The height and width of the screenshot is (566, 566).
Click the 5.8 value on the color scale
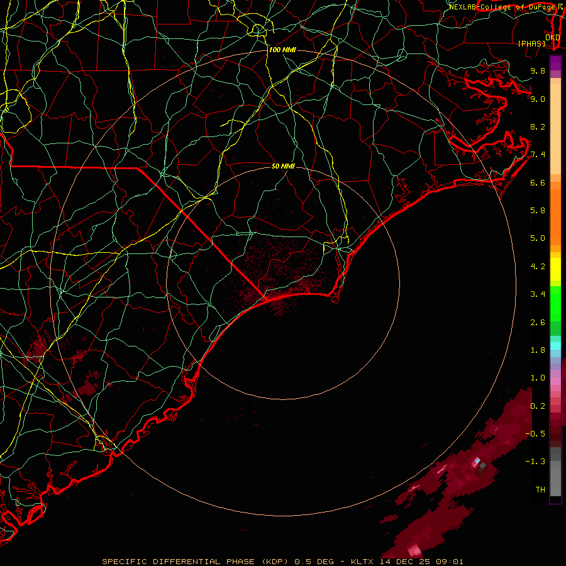point(538,211)
